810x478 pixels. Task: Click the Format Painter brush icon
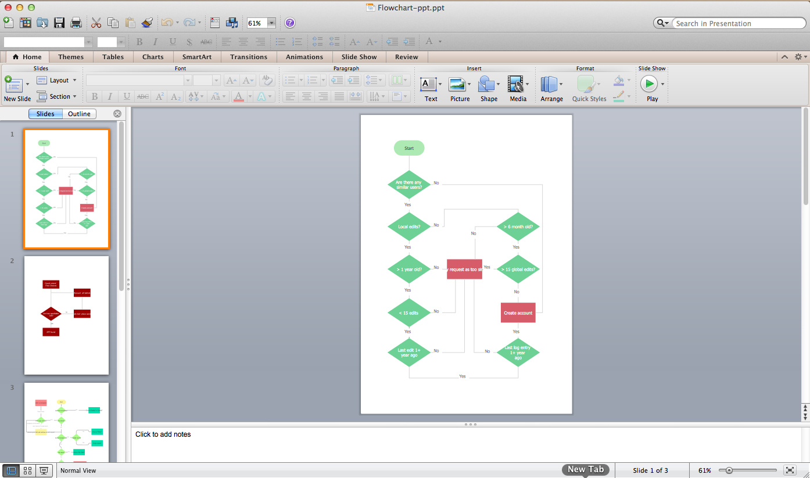click(x=147, y=23)
